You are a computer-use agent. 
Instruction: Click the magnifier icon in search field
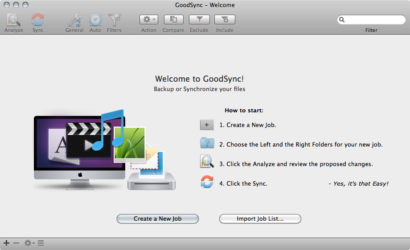[342, 20]
